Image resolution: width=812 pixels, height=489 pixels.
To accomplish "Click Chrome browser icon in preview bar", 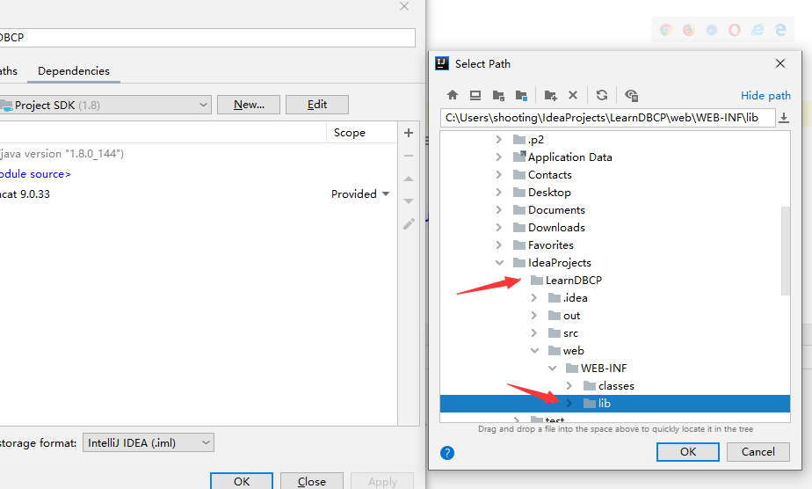I will pyautogui.click(x=666, y=30).
